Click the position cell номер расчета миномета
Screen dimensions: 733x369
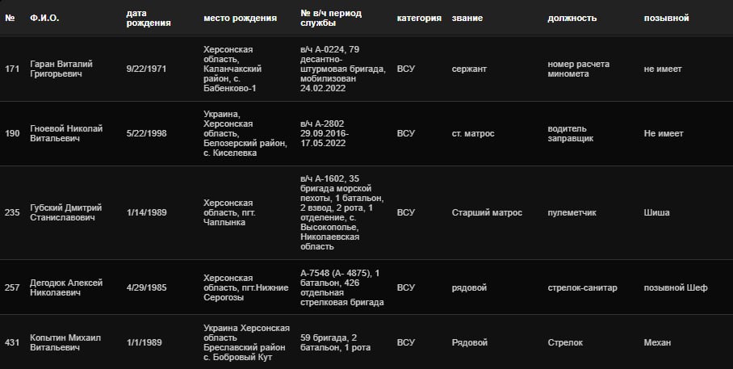tap(578, 69)
